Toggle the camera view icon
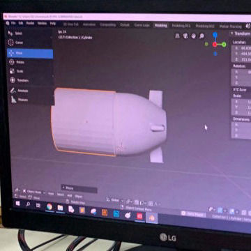This screenshot has height=251, width=251. (185, 36)
